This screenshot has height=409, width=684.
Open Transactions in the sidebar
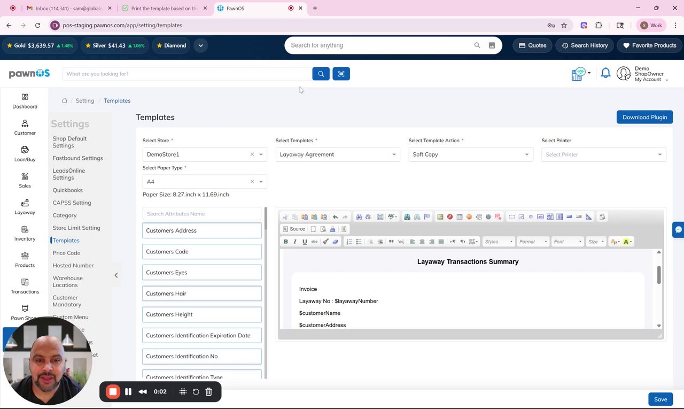tap(25, 286)
